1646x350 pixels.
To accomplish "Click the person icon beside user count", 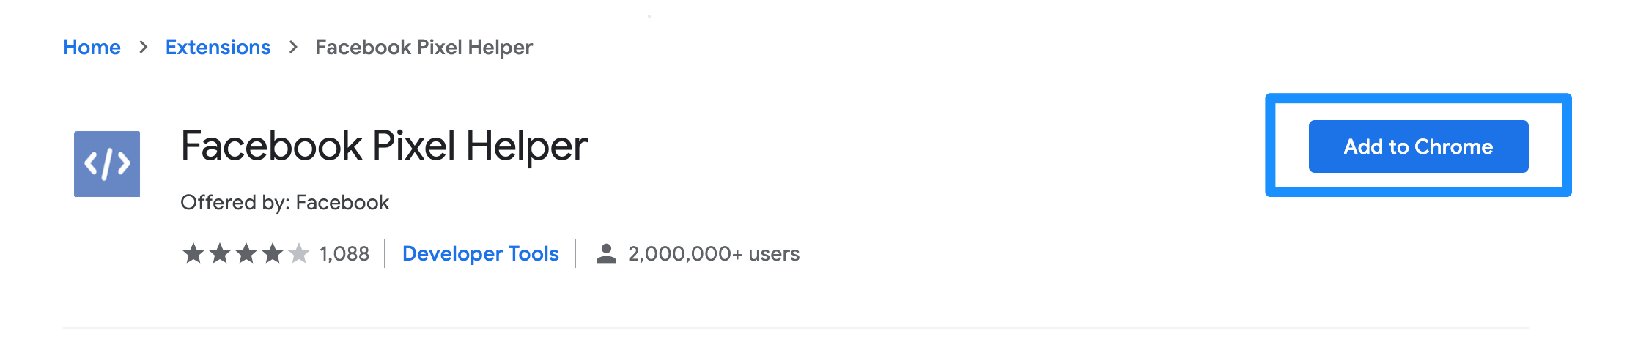I will [x=606, y=253].
